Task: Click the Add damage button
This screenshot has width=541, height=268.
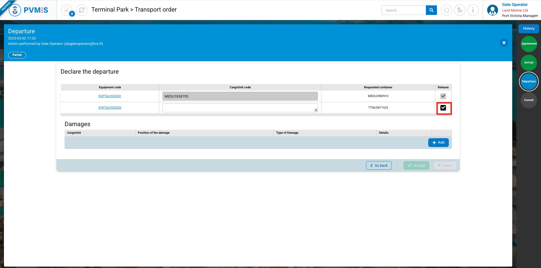Action: [x=438, y=143]
